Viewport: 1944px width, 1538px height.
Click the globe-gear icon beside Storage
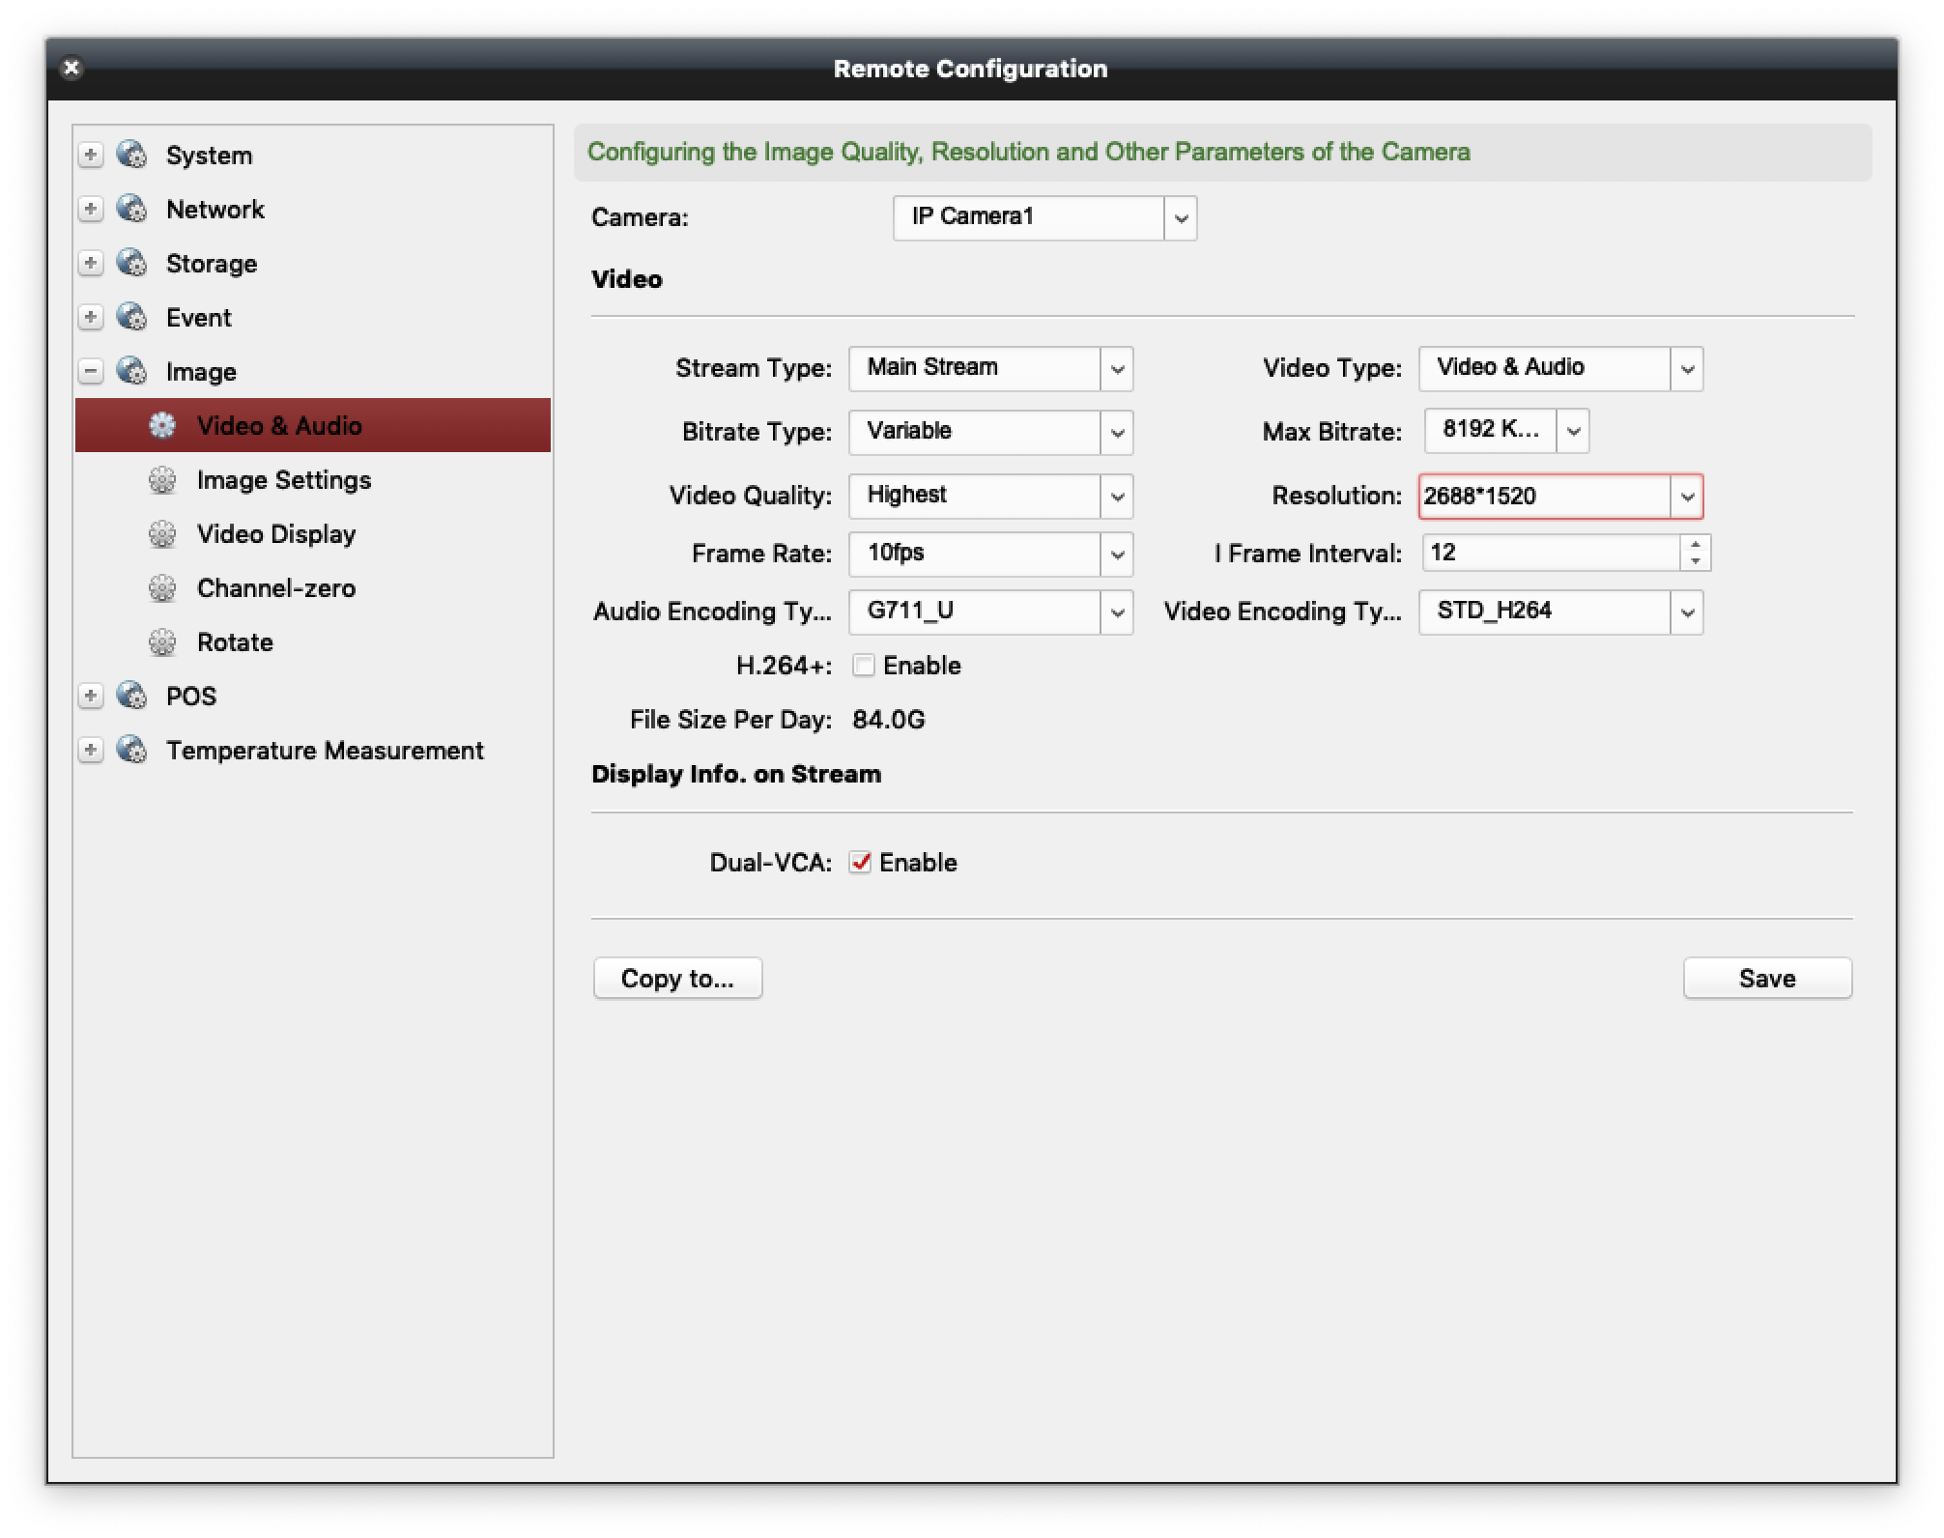131,263
